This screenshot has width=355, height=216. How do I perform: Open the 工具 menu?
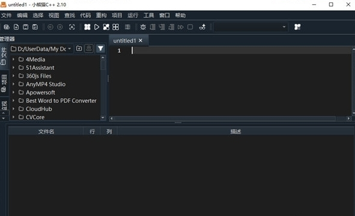pyautogui.click(x=149, y=16)
